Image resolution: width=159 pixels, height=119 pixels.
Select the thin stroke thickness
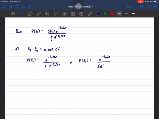(127, 14)
